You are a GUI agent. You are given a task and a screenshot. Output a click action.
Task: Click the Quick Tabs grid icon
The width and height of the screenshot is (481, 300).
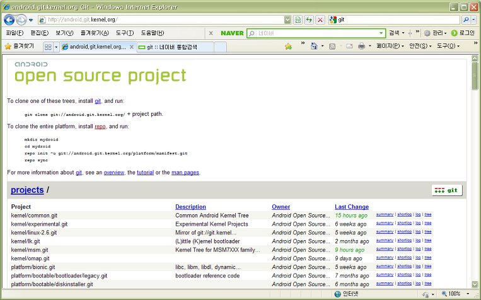[x=48, y=47]
